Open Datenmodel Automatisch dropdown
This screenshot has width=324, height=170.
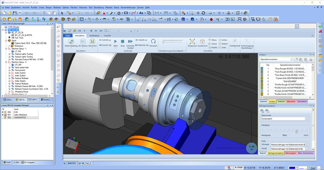tap(306, 119)
